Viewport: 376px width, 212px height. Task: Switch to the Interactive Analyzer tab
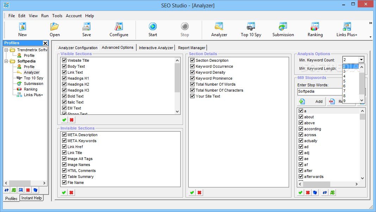[x=156, y=48]
